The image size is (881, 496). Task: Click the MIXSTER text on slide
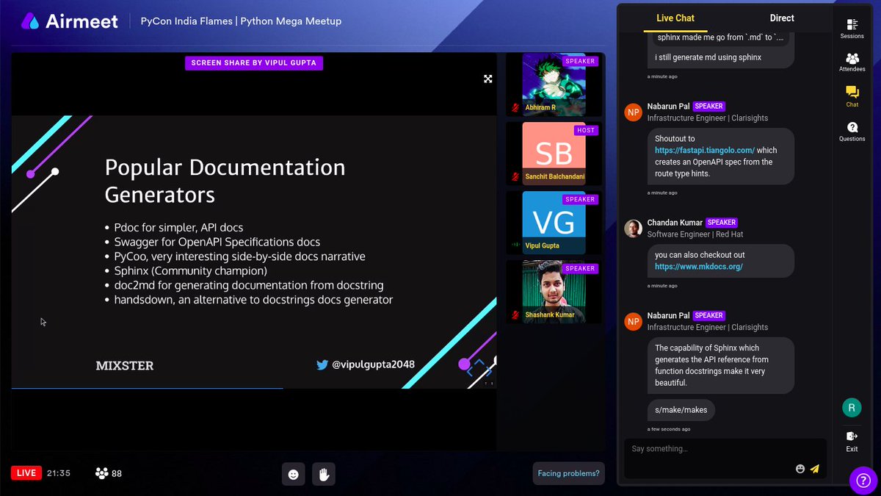(125, 365)
